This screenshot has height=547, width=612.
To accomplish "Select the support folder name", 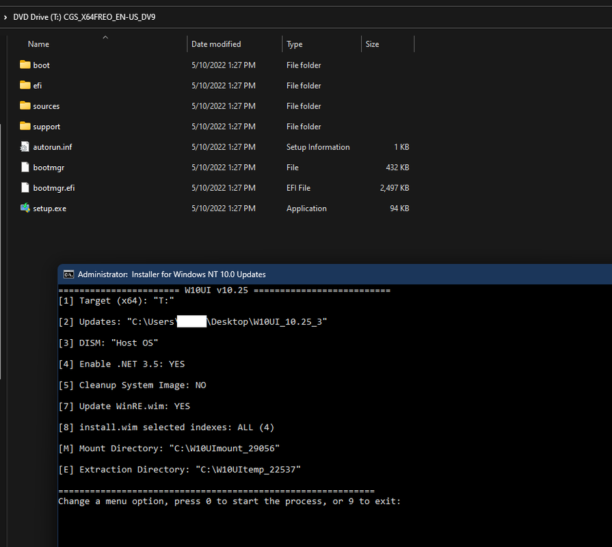I will click(46, 126).
